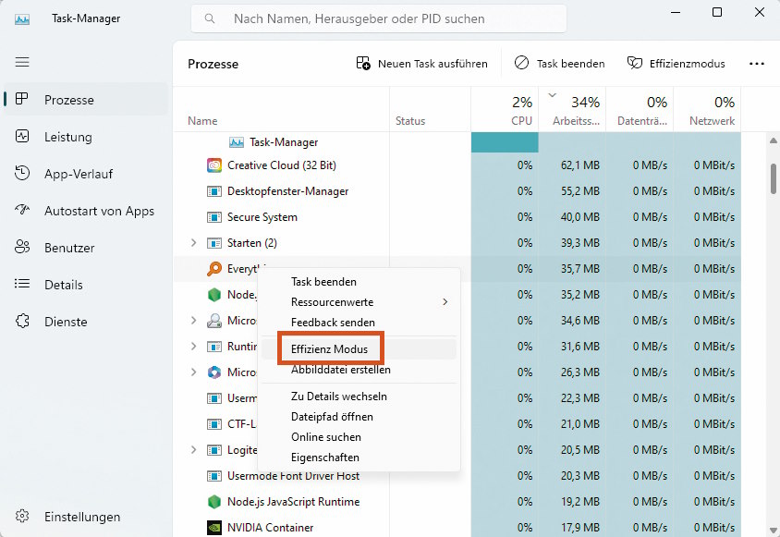This screenshot has width=780, height=537.
Task: Choose Online suchen in context menu
Action: tap(359, 437)
